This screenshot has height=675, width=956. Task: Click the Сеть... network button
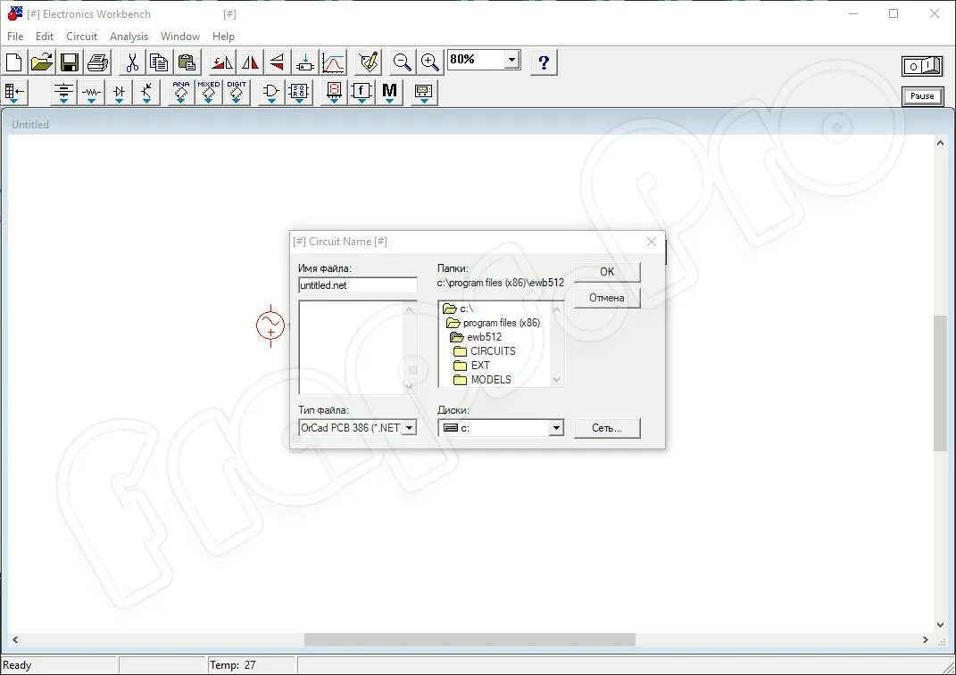(607, 428)
